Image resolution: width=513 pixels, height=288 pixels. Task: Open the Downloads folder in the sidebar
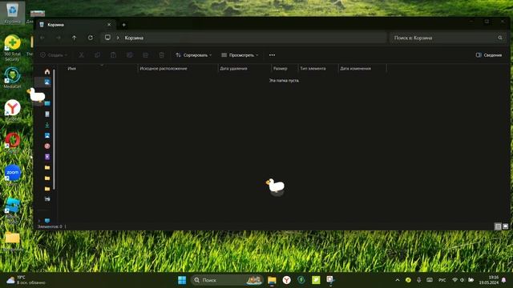pos(47,125)
